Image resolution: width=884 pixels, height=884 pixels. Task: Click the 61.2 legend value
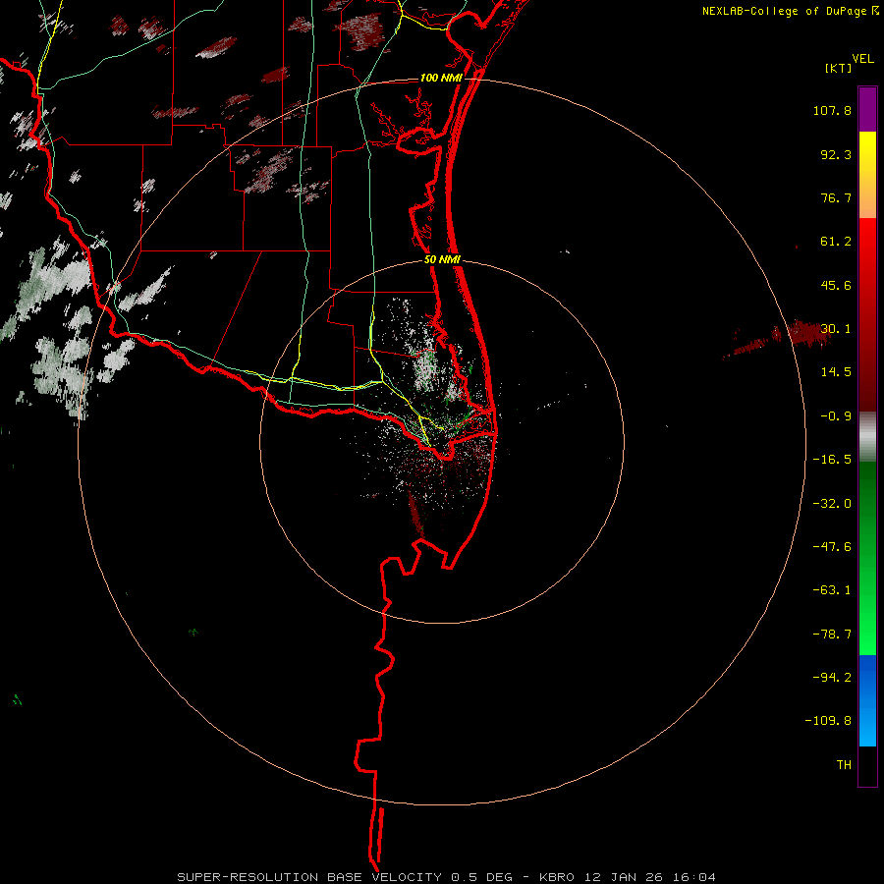point(836,242)
